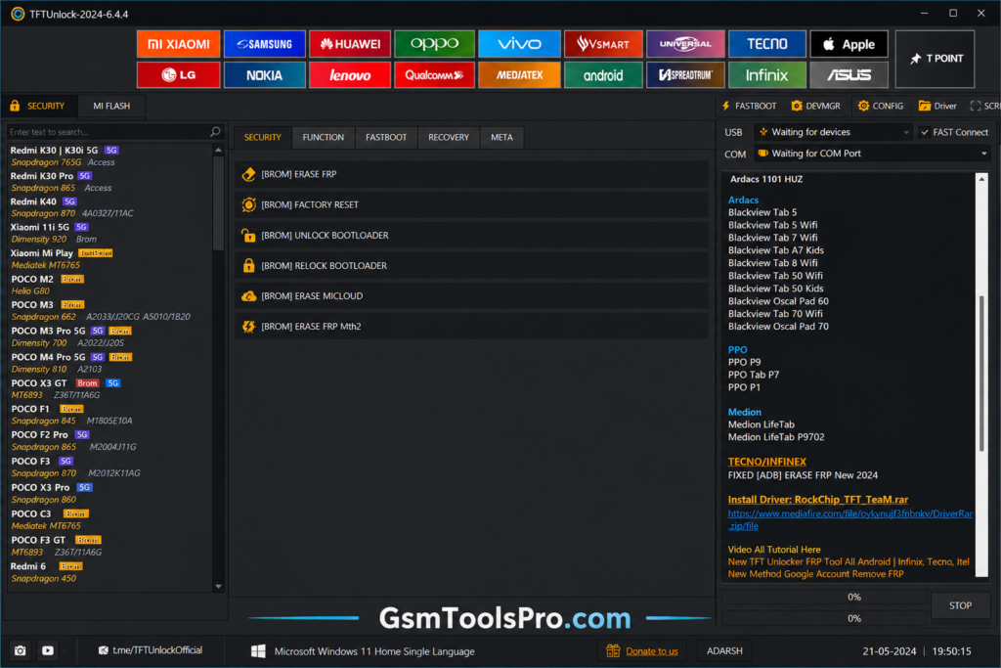Select the Qualcomm chipset tile

[435, 74]
